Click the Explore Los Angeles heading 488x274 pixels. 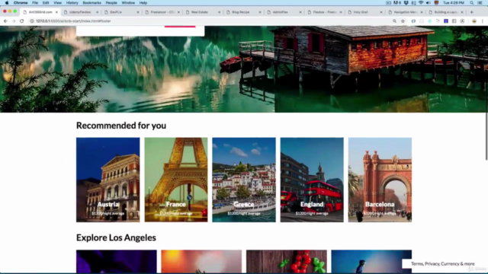click(x=116, y=237)
